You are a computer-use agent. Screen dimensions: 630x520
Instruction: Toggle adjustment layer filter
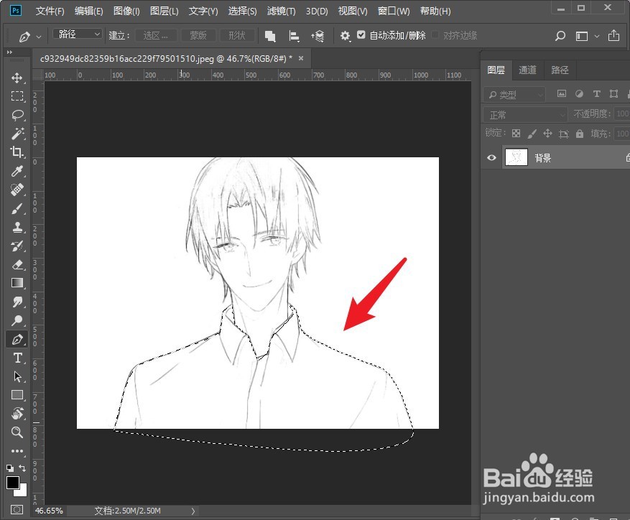tap(579, 93)
